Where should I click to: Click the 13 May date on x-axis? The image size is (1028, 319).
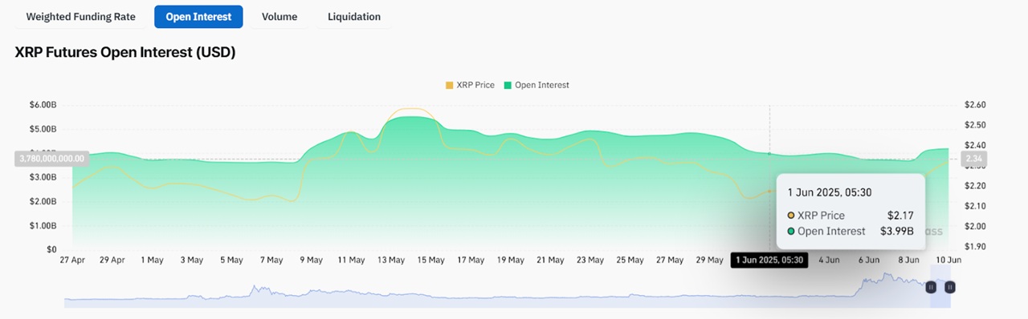click(x=391, y=260)
